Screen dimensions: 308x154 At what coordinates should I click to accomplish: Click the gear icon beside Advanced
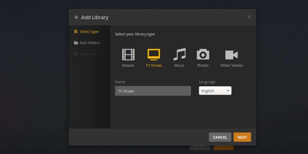tap(76, 54)
